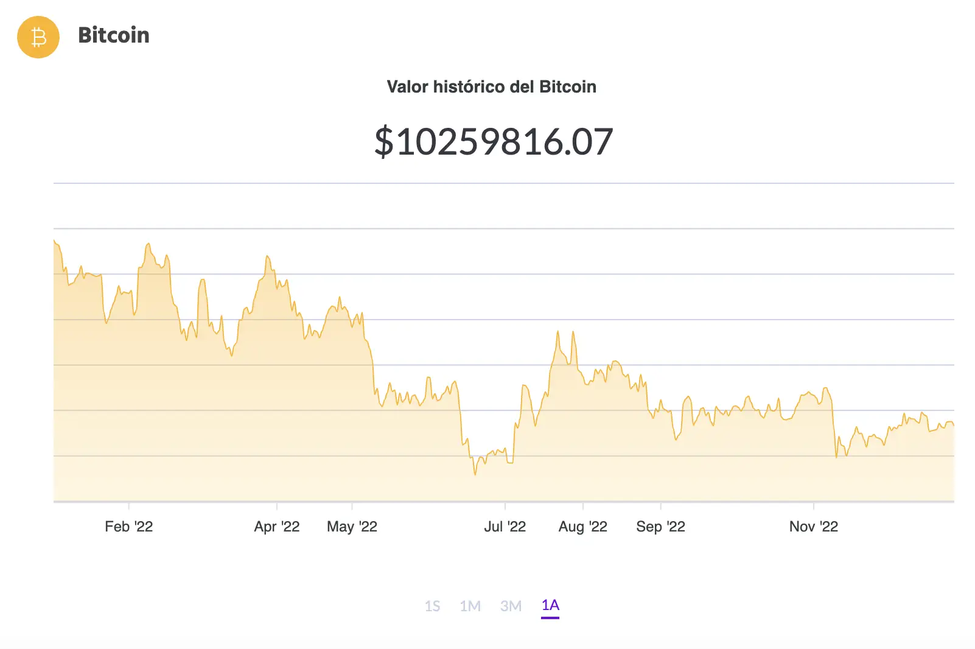Viewport: 975px width, 649px height.
Task: Select the orange Bitcoin coin symbol
Action: 38,37
